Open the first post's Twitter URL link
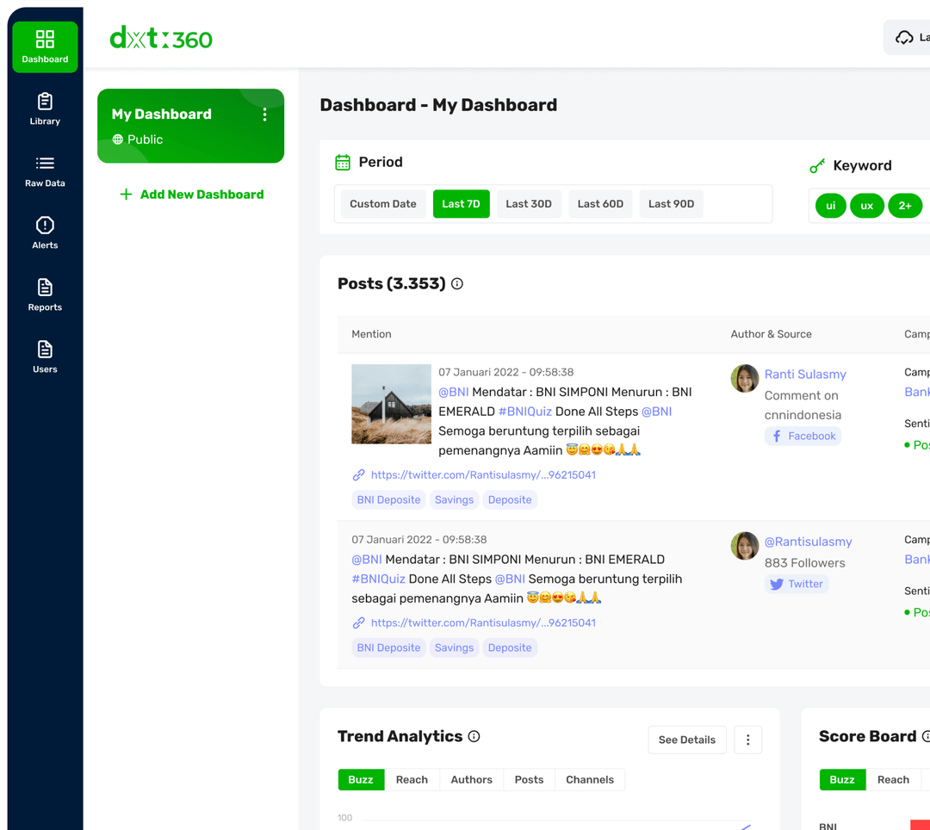This screenshot has height=830, width=930. tap(482, 474)
